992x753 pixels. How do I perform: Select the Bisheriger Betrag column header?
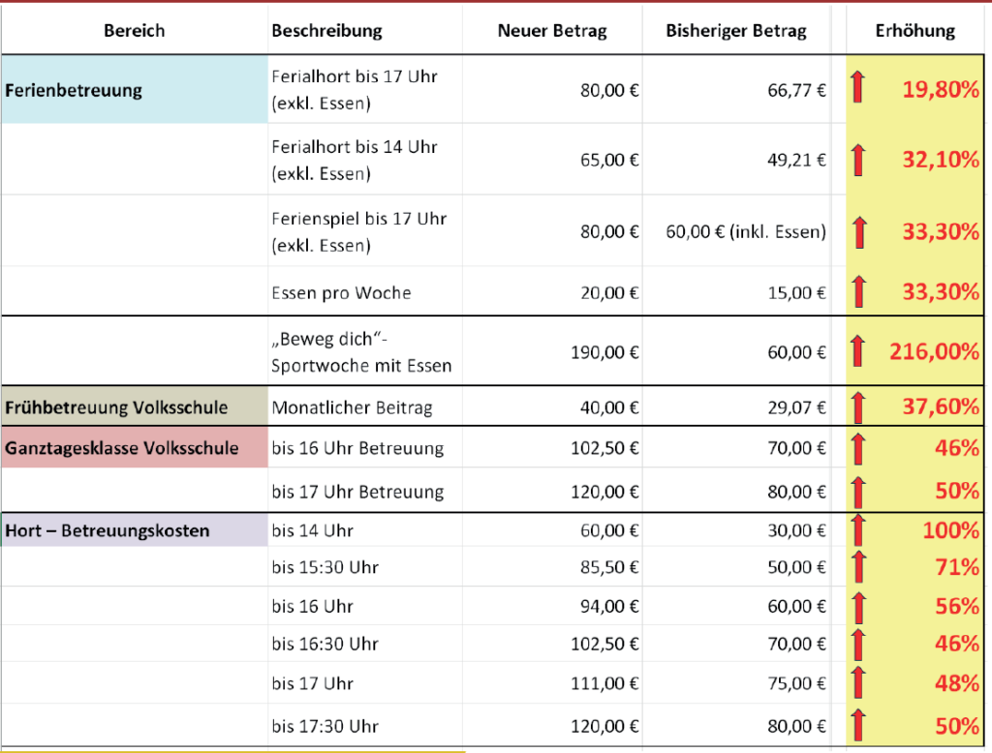[736, 31]
